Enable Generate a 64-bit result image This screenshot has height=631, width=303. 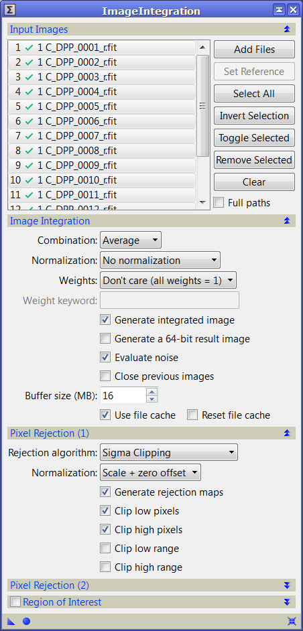pyautogui.click(x=105, y=339)
